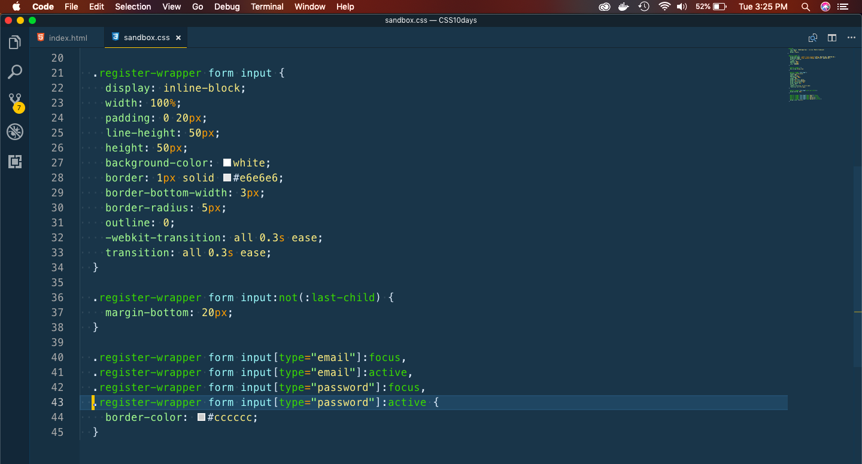862x464 pixels.
Task: Open the Go menu
Action: click(x=198, y=7)
